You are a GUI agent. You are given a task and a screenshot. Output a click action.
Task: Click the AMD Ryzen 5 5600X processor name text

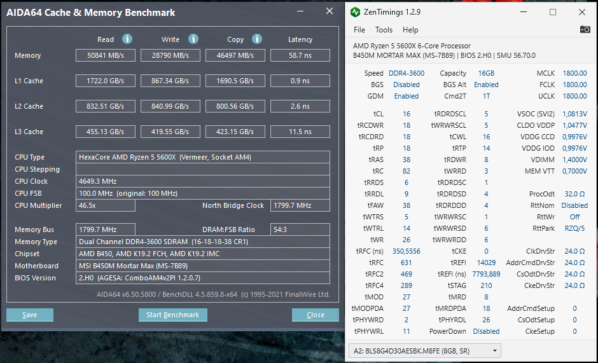[412, 46]
